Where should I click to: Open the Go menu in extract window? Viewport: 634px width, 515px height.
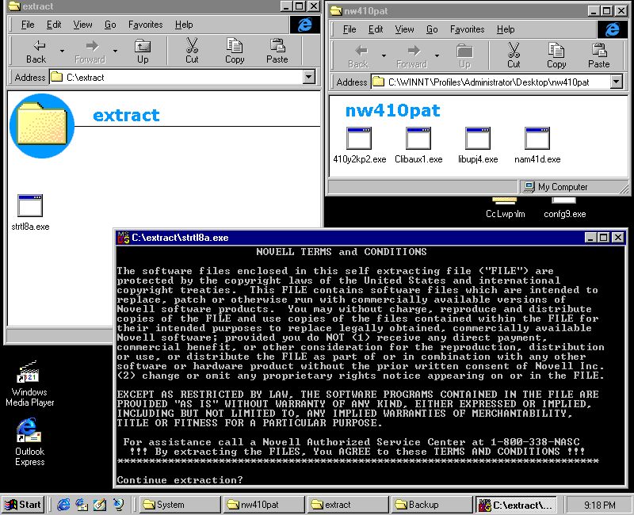tap(110, 25)
